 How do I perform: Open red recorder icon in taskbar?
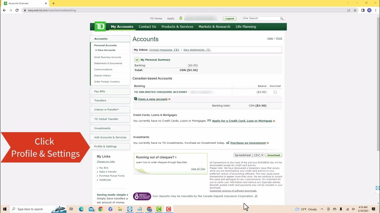[x=169, y=209]
